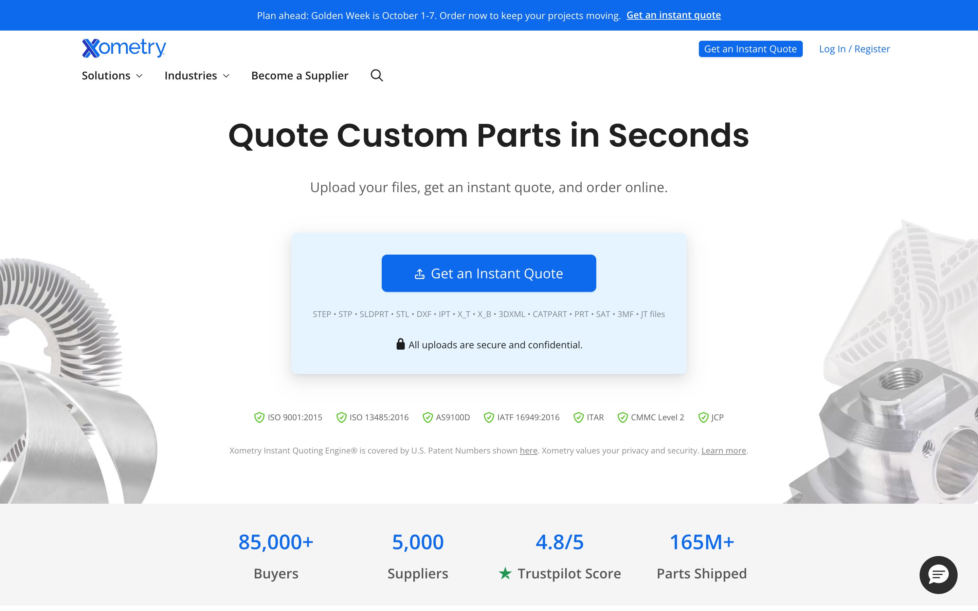Image resolution: width=978 pixels, height=611 pixels.
Task: Click the Suppliers label
Action: click(418, 573)
